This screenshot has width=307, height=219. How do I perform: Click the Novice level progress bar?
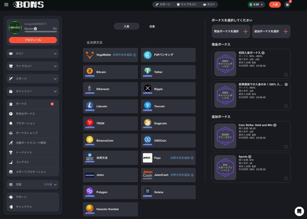[41, 32]
